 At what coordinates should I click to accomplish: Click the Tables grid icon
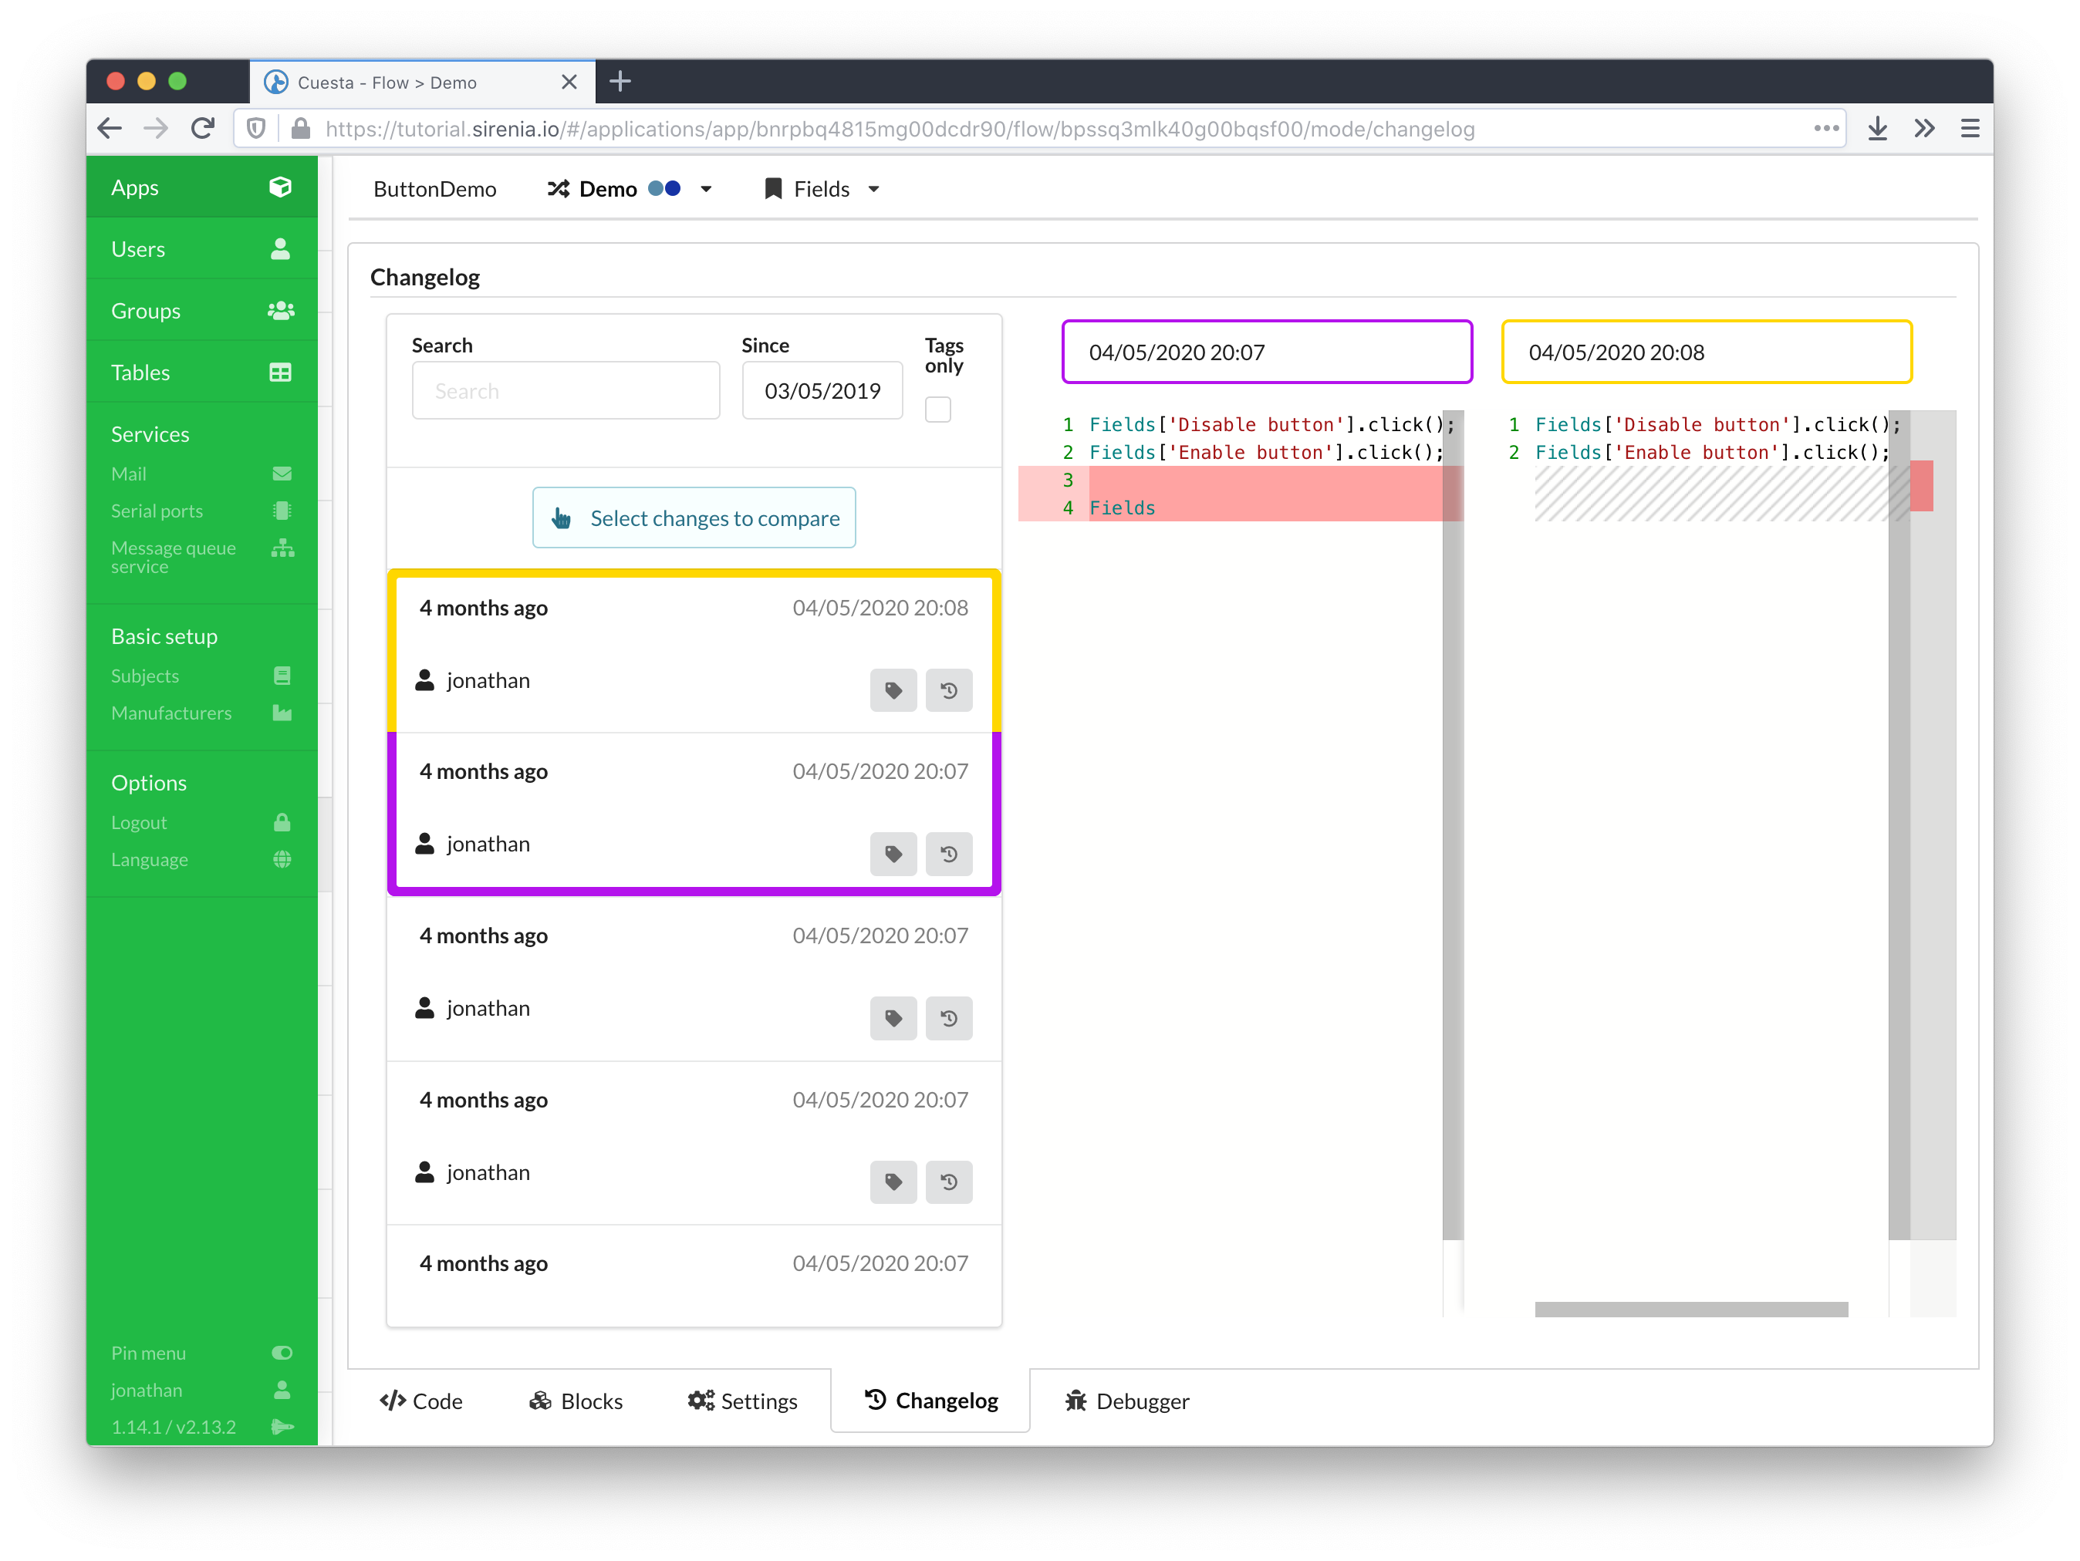coord(280,373)
